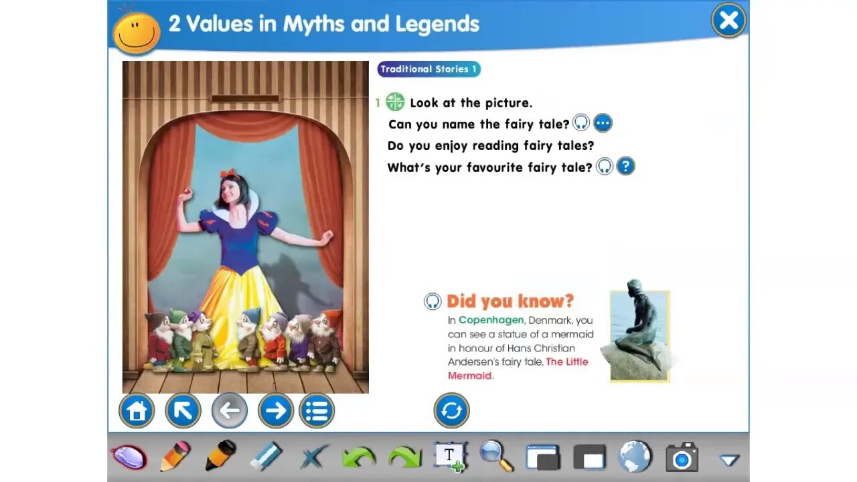Open the window spotlight tool
Viewport: 857px width, 482px height.
(542, 458)
